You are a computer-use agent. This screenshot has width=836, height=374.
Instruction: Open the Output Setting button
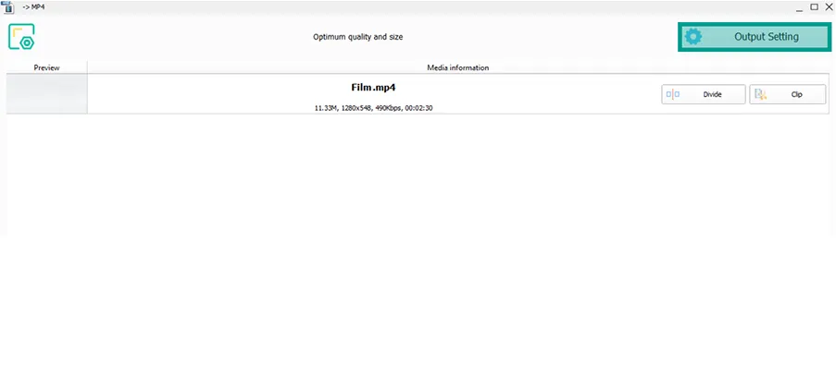click(x=754, y=37)
